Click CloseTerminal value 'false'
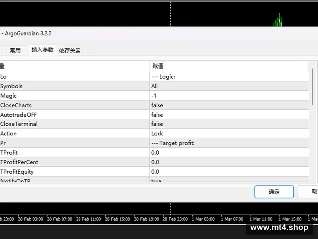 point(229,124)
